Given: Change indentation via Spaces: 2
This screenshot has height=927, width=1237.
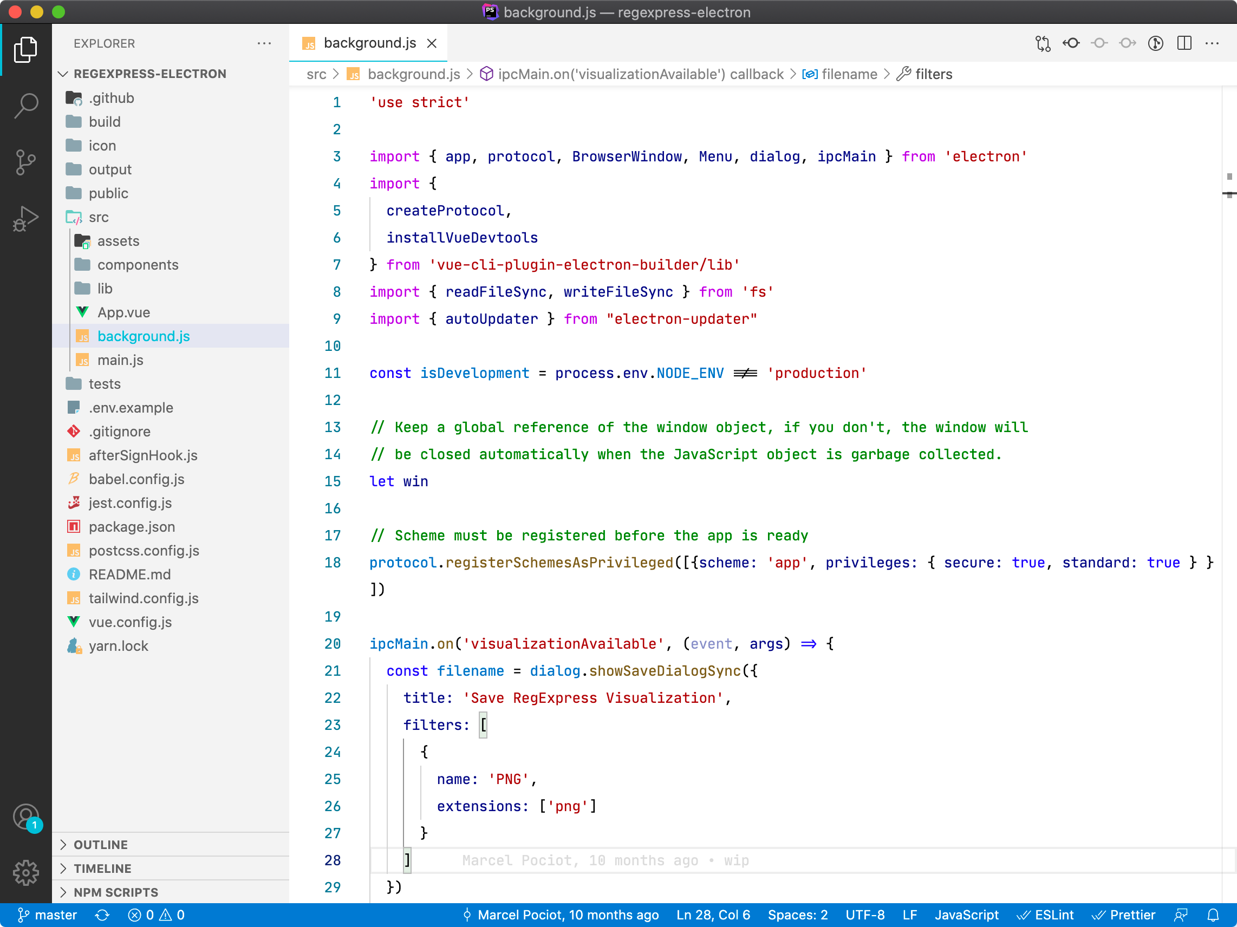Looking at the screenshot, I should pos(797,915).
